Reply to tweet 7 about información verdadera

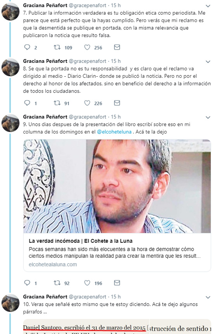click(x=27, y=47)
